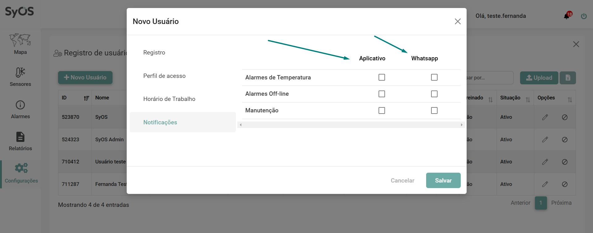Click the right arrow of horizontal scrollbar
The height and width of the screenshot is (233, 593).
(x=462, y=125)
